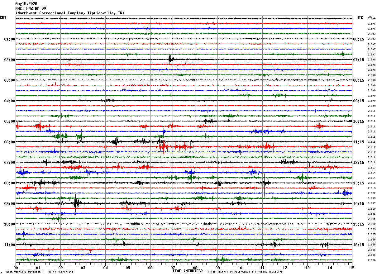The width and height of the screenshot is (377, 276).
Task: Click the Aug15,2026 date label
Action: click(26, 4)
